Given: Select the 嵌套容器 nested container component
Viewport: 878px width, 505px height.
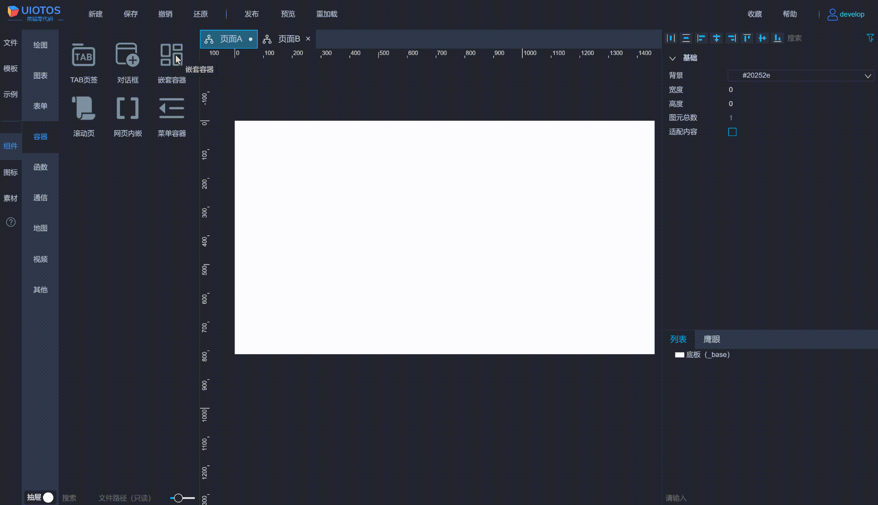Looking at the screenshot, I should (x=172, y=63).
